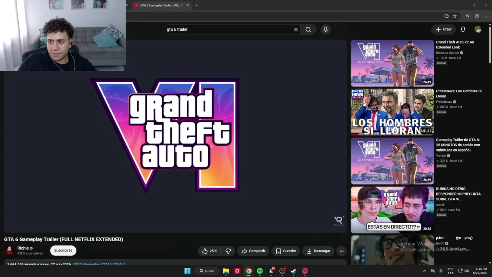This screenshot has width=492, height=277.
Task: Install the page as an app from address bar
Action: coord(447,16)
